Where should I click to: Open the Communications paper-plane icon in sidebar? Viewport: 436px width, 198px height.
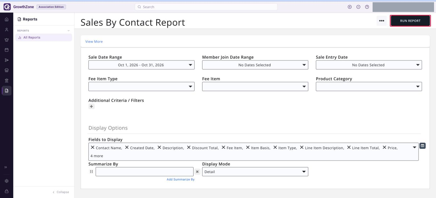[x=7, y=60]
